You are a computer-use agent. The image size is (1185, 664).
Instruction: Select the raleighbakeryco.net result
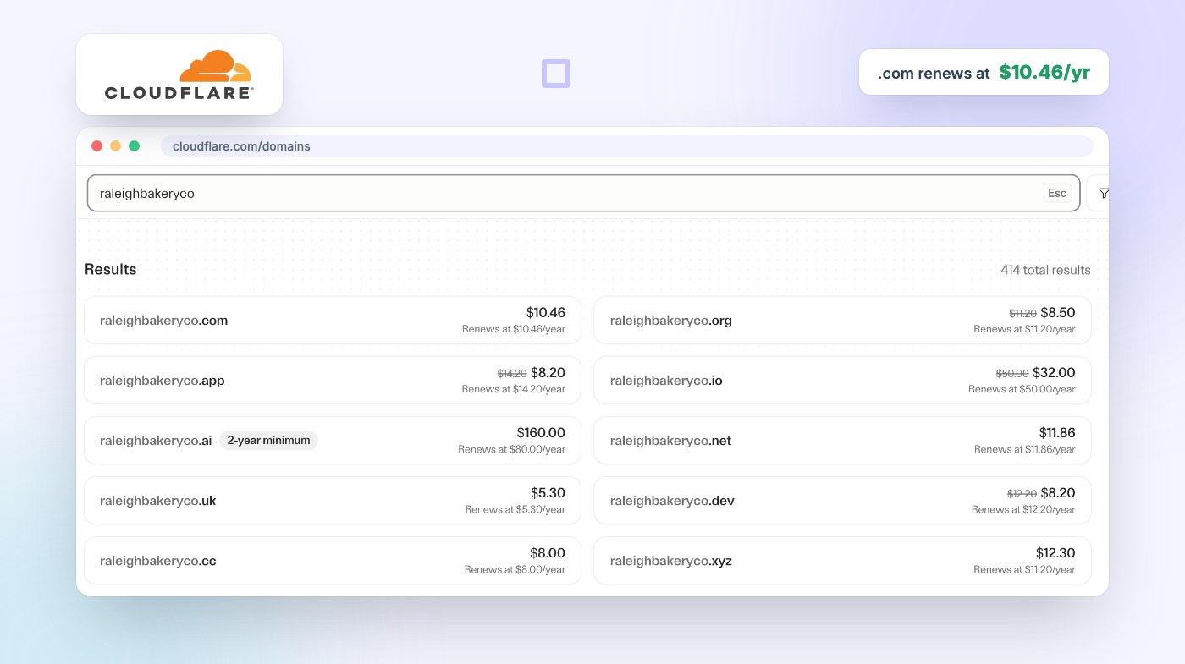(x=842, y=441)
